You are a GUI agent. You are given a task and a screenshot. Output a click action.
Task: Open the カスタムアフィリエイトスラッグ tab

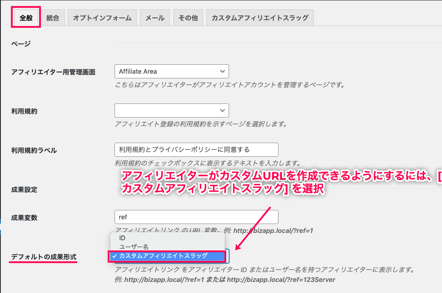260,18
